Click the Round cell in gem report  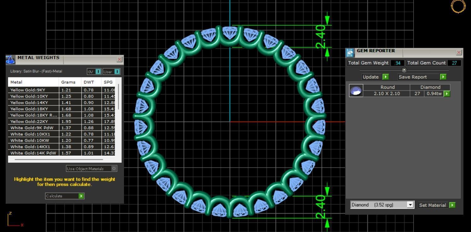pyautogui.click(x=387, y=87)
